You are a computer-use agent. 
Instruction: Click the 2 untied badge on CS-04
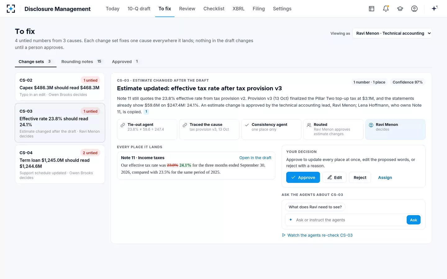click(90, 153)
